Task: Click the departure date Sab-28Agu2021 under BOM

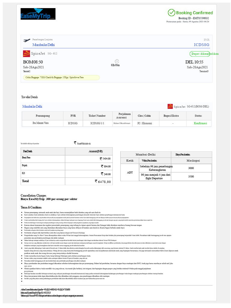Action: 33,67
